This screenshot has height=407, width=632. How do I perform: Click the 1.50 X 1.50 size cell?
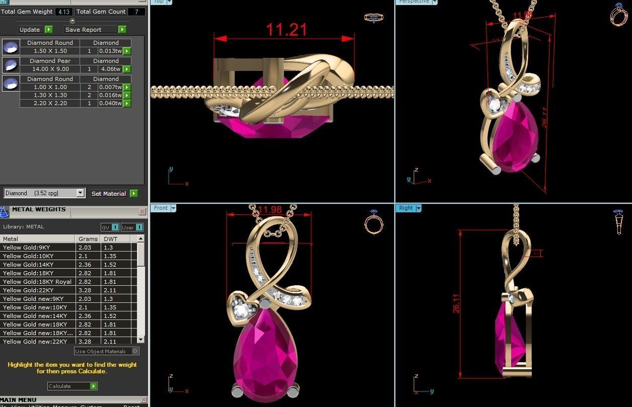tap(50, 51)
